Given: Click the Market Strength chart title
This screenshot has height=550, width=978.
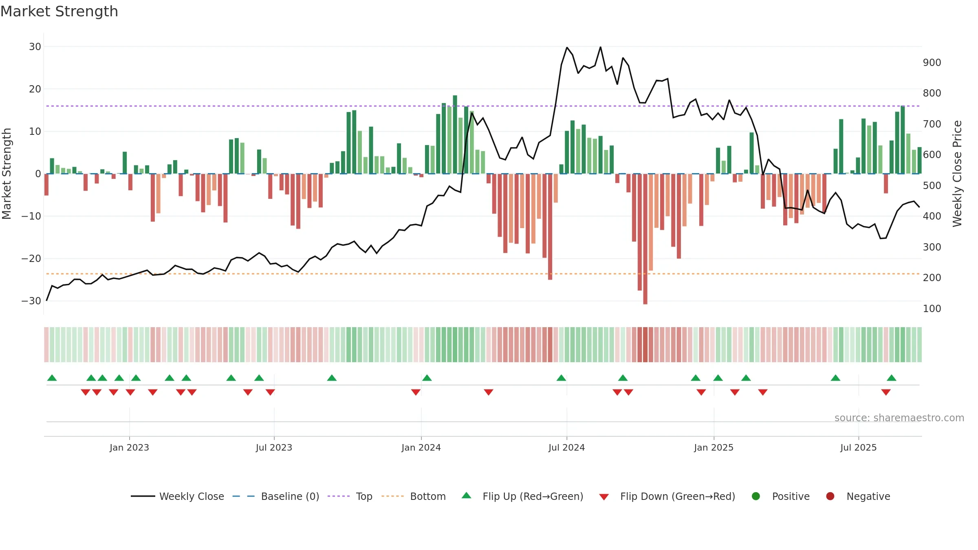Looking at the screenshot, I should pos(59,11).
